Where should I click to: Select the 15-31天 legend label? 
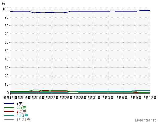click(23, 120)
